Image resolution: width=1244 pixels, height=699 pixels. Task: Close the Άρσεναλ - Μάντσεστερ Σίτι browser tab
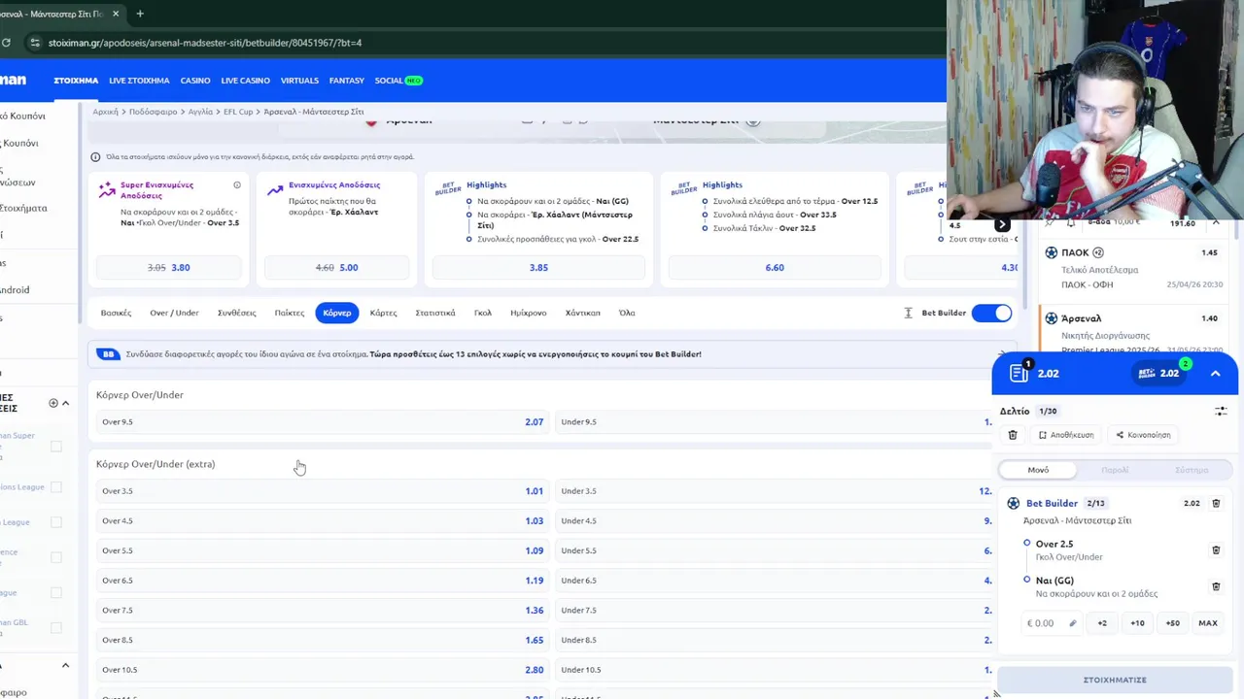coord(117,14)
